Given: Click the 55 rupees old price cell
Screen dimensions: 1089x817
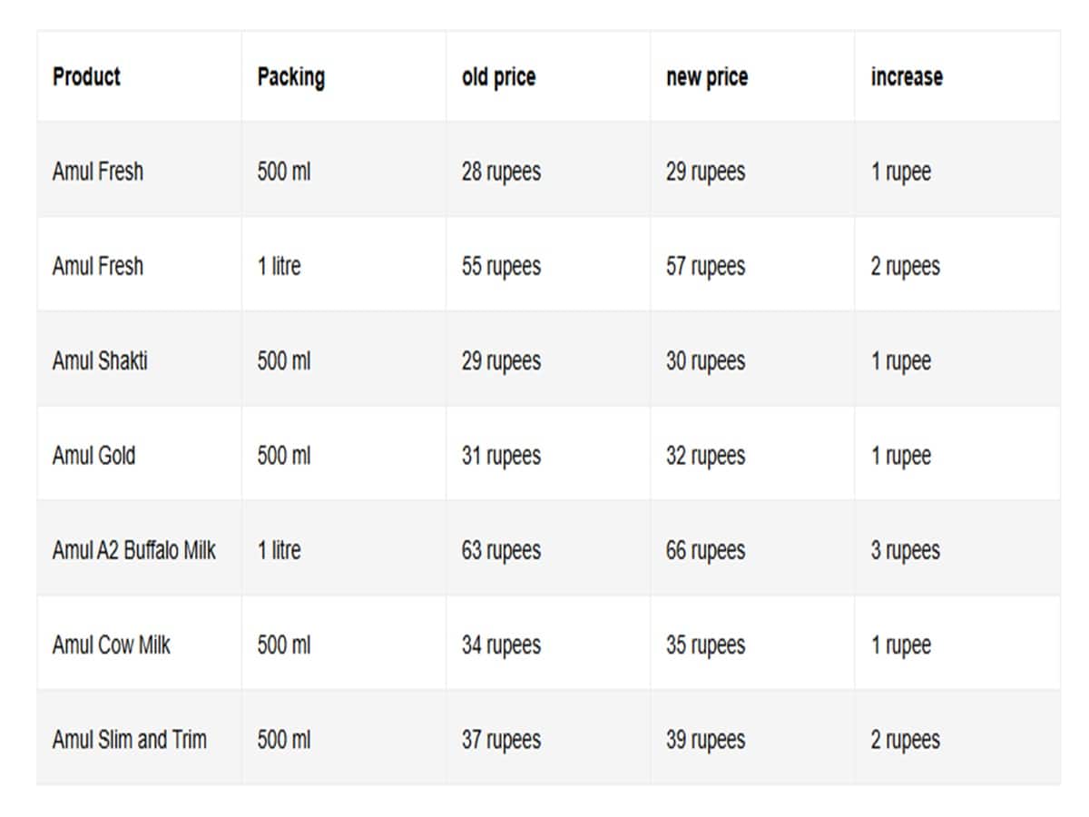Looking at the screenshot, I should click(x=548, y=266).
